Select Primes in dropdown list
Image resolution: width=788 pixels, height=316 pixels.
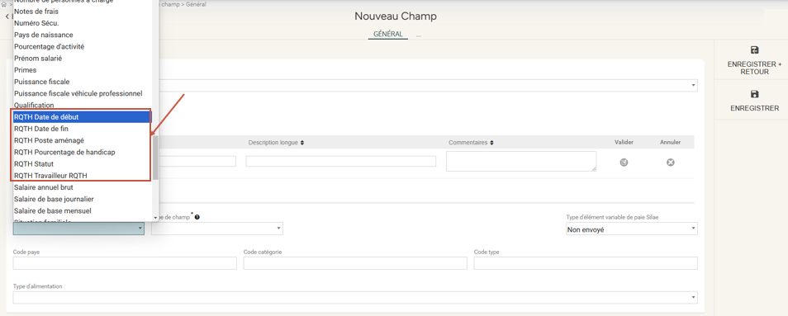(83, 70)
